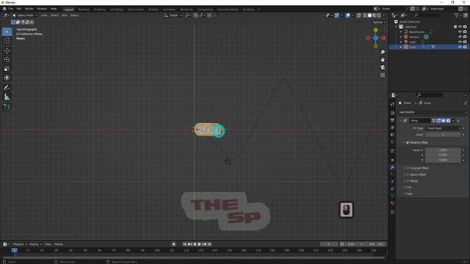Open the File menu
The width and height of the screenshot is (470, 264).
click(x=11, y=9)
